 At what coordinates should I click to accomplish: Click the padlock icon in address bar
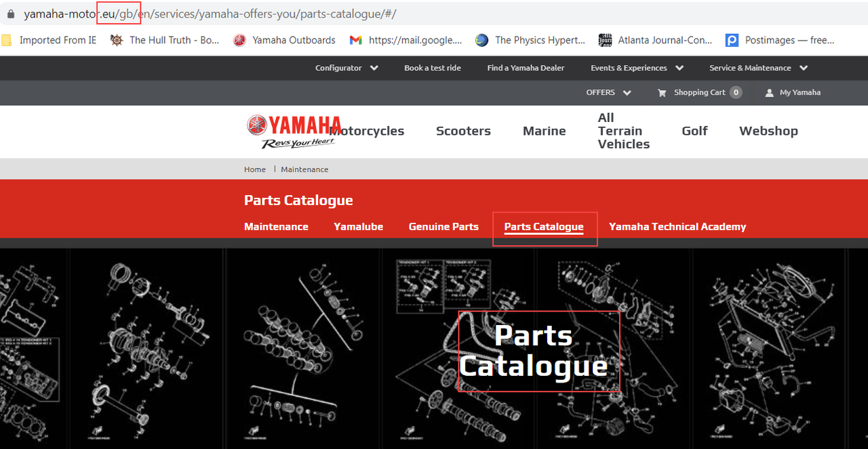point(9,14)
